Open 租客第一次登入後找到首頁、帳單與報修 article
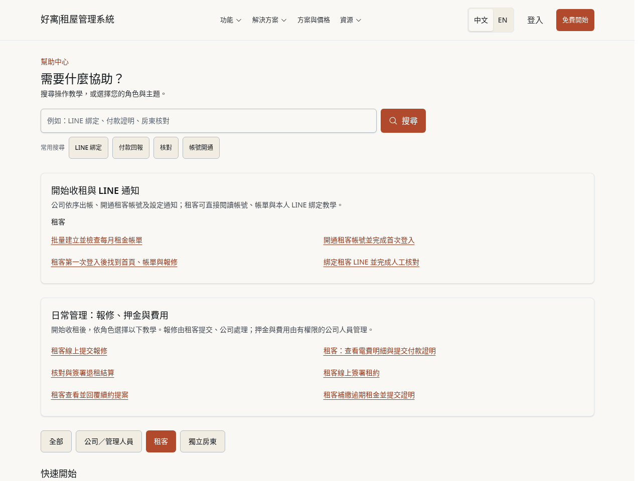Viewport: 642px width, 481px height. click(114, 263)
